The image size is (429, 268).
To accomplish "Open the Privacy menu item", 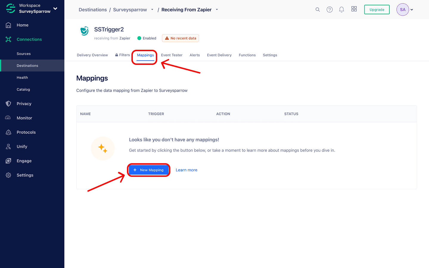I will pyautogui.click(x=24, y=104).
